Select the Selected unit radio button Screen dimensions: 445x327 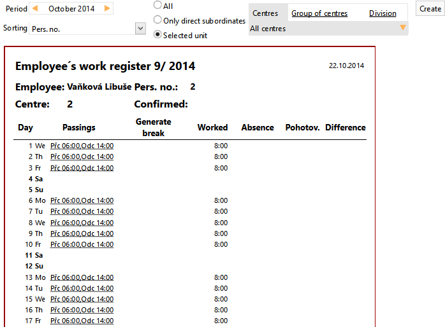(157, 34)
